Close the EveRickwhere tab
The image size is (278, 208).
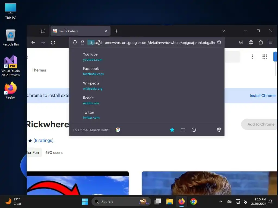click(106, 31)
